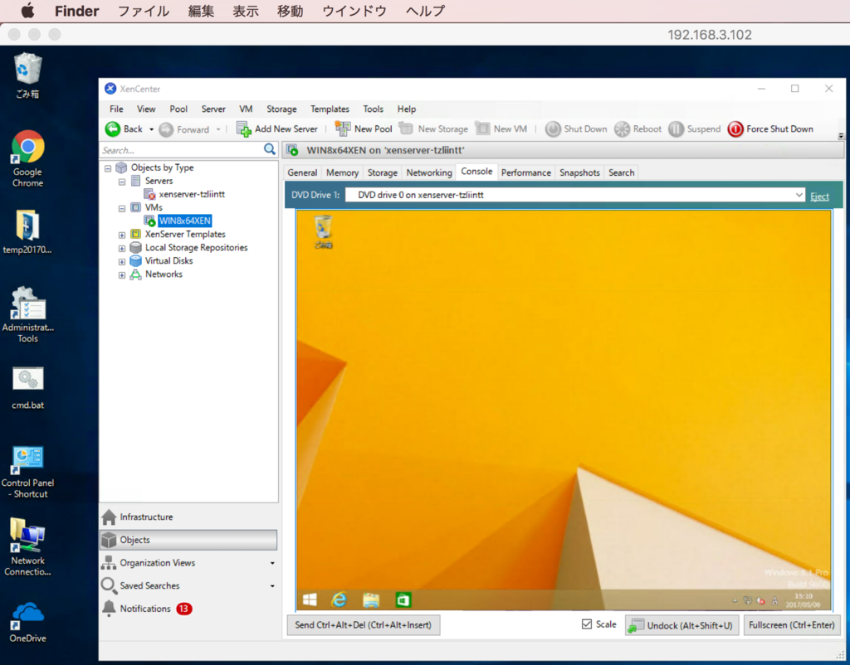Open the Back history dropdown arrow
Screen dimensions: 850x665
coord(151,129)
